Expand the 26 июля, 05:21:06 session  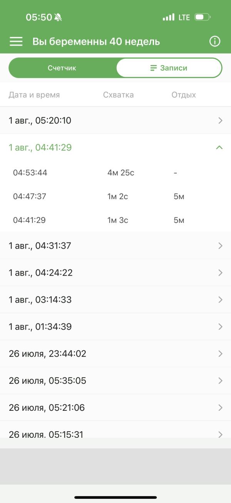click(x=115, y=408)
